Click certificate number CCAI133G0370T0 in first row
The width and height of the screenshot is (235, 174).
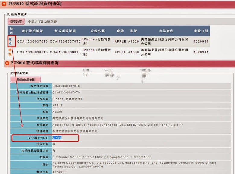coord(32,42)
